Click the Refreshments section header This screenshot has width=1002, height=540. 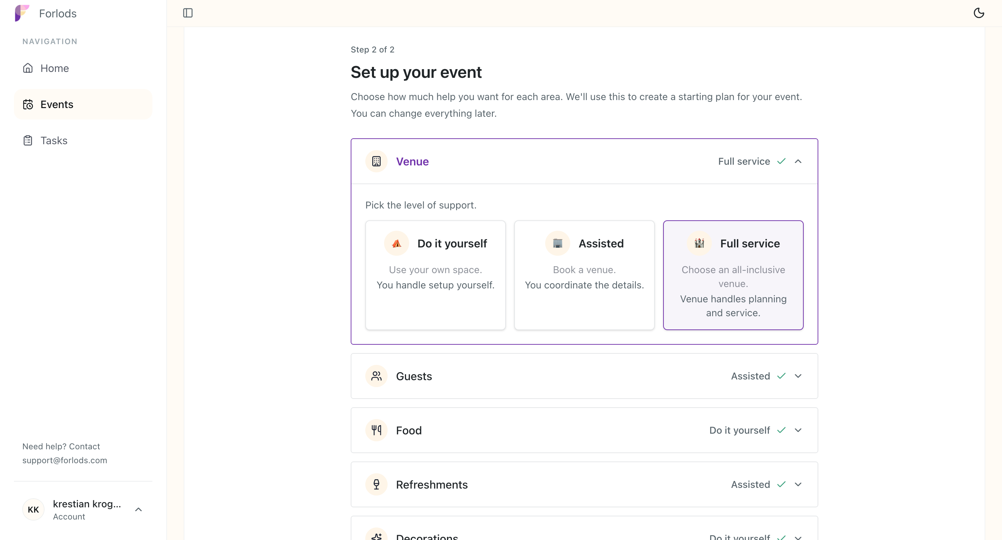point(584,484)
